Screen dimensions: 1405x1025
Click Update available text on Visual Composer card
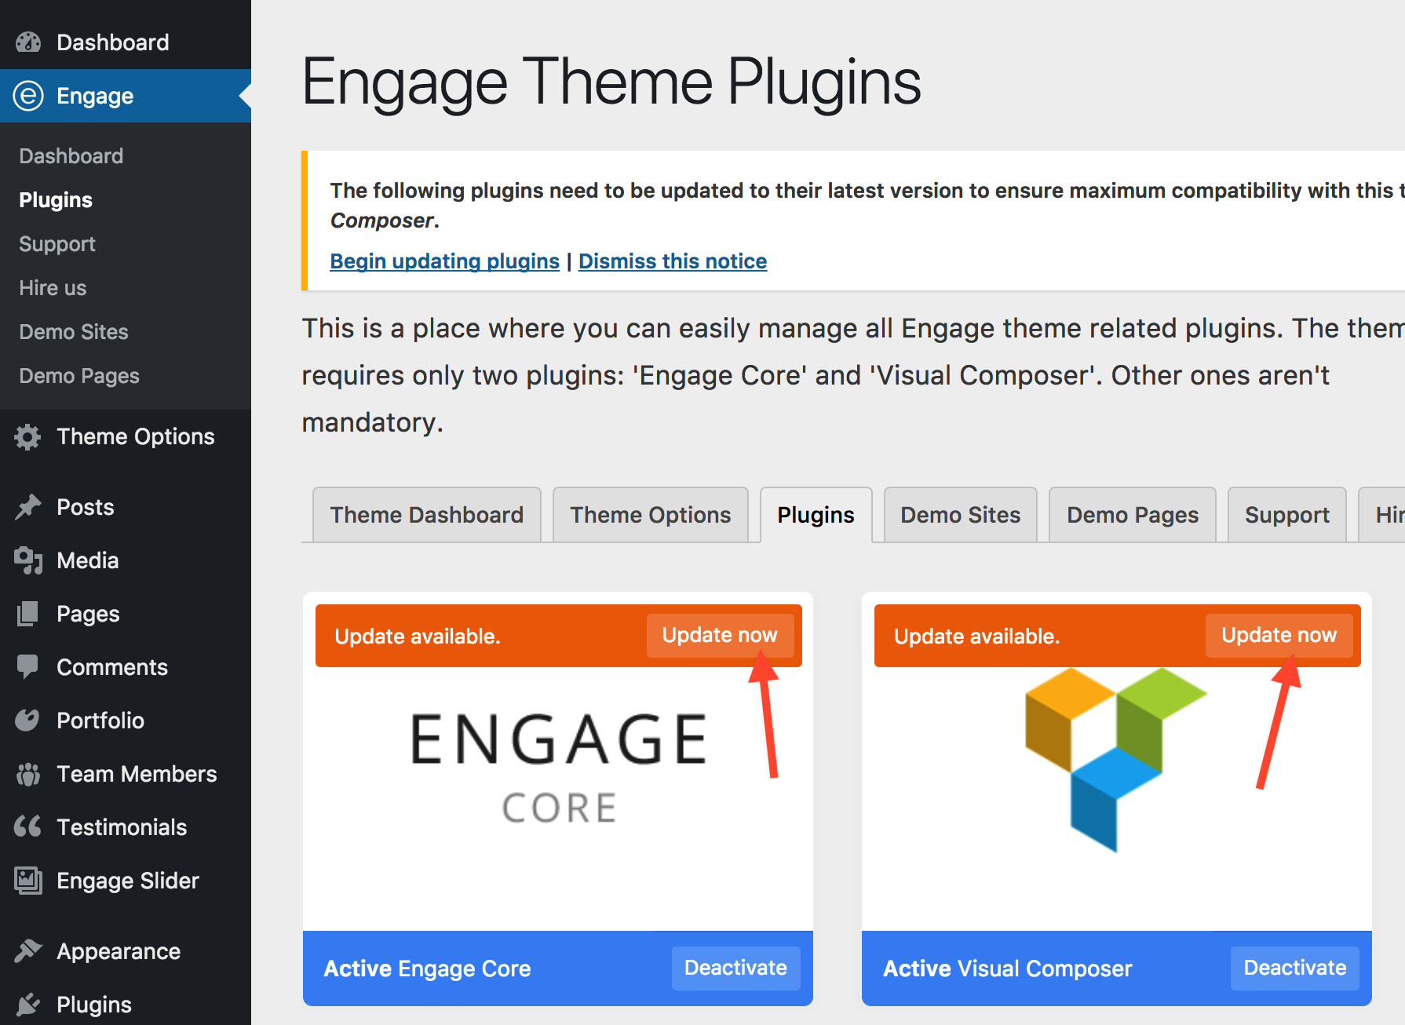coord(977,637)
